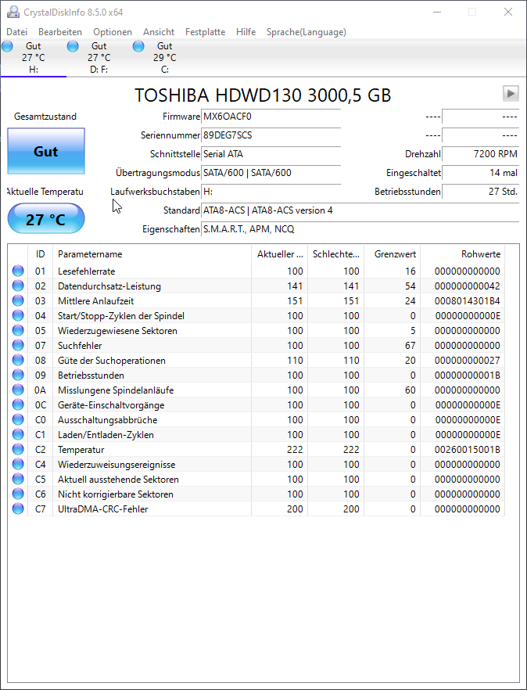Click the Parametername column header
Image resolution: width=527 pixels, height=690 pixels.
tap(152, 254)
